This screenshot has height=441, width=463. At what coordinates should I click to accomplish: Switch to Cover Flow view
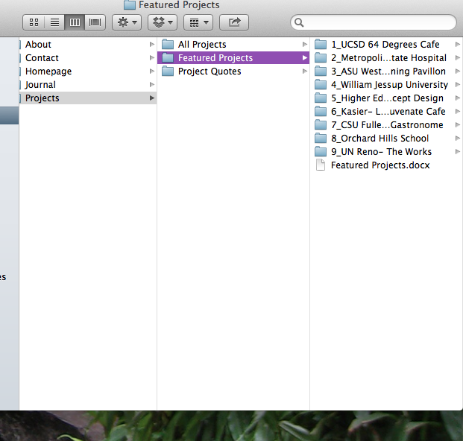click(95, 22)
